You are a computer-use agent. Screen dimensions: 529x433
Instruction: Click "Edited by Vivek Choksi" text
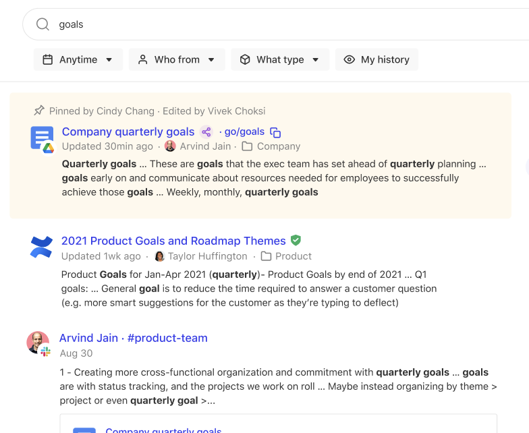pos(214,111)
